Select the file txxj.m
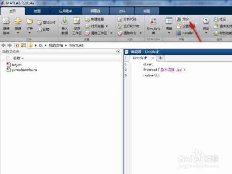Screen dimensions: 232x174 17,64
